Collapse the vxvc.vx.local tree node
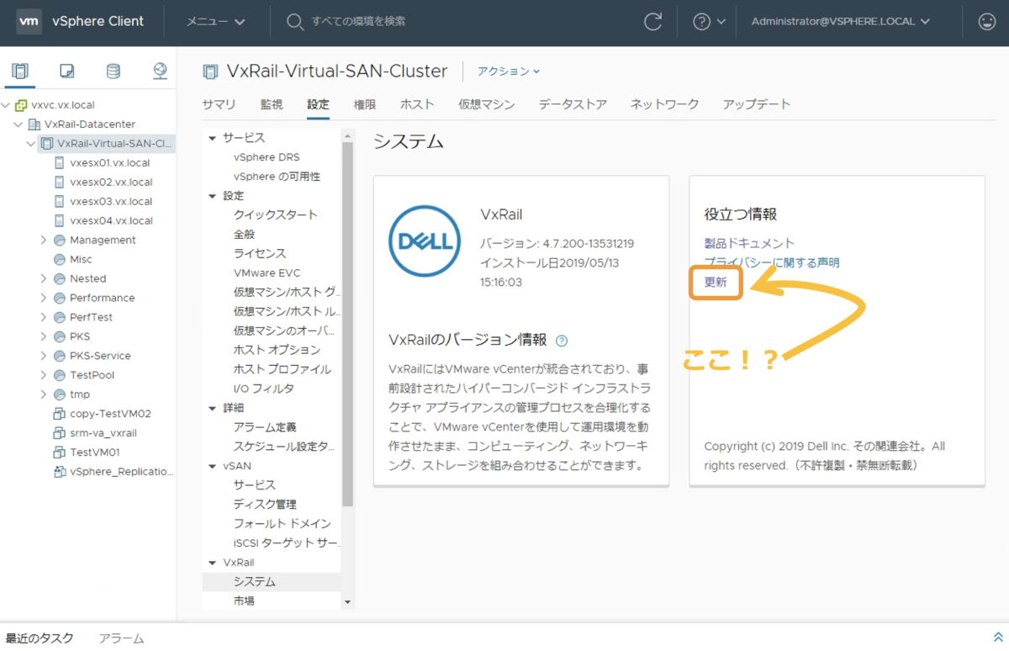1009x651 pixels. coord(6,105)
